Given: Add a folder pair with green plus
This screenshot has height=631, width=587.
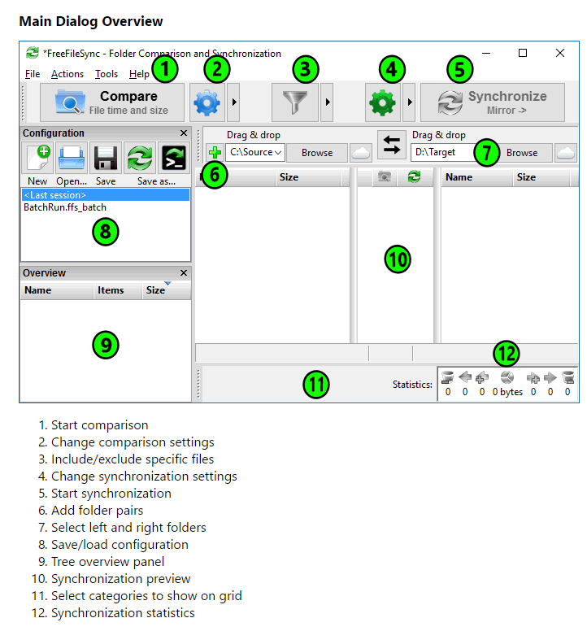Looking at the screenshot, I should click(215, 153).
